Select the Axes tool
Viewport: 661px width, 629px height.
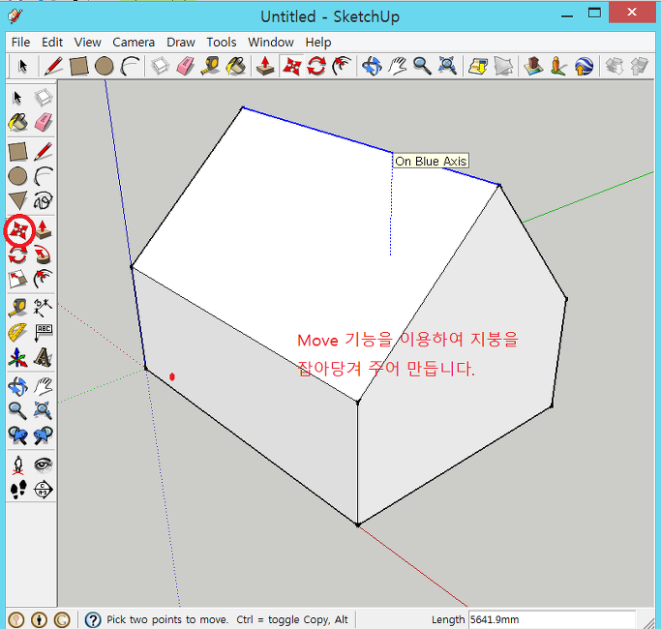pyautogui.click(x=17, y=357)
